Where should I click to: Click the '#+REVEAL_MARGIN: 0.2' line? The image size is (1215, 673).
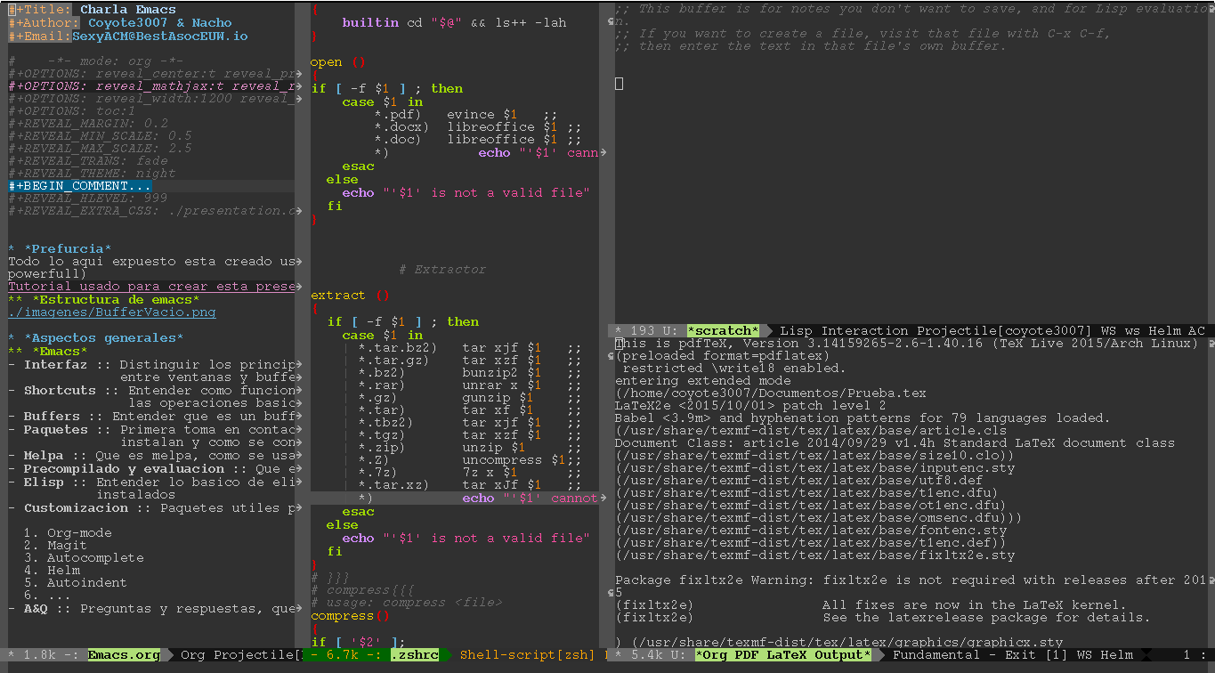(x=88, y=124)
